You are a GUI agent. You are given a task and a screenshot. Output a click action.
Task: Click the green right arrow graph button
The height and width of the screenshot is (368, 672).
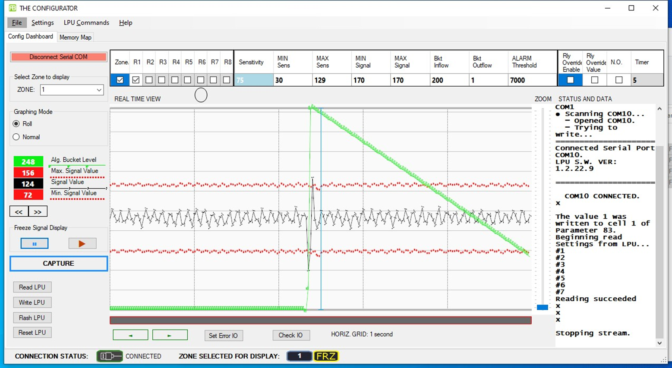click(x=170, y=335)
